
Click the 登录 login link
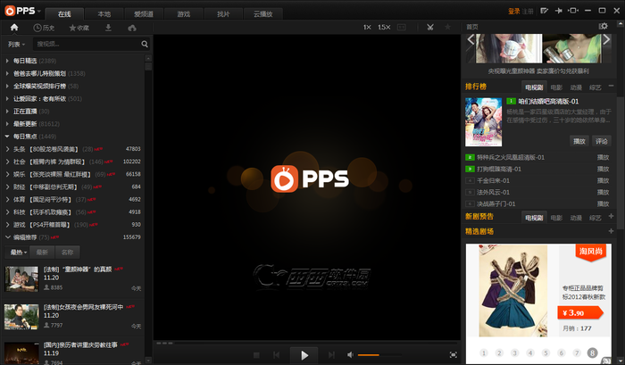[513, 12]
